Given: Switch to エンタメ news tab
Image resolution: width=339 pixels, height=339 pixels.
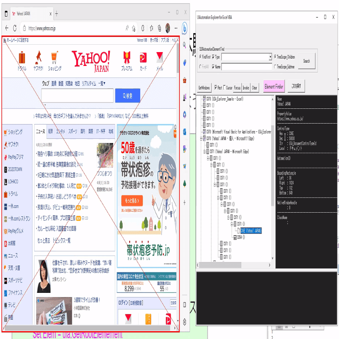Looking at the screenshot, I should pos(60,131).
